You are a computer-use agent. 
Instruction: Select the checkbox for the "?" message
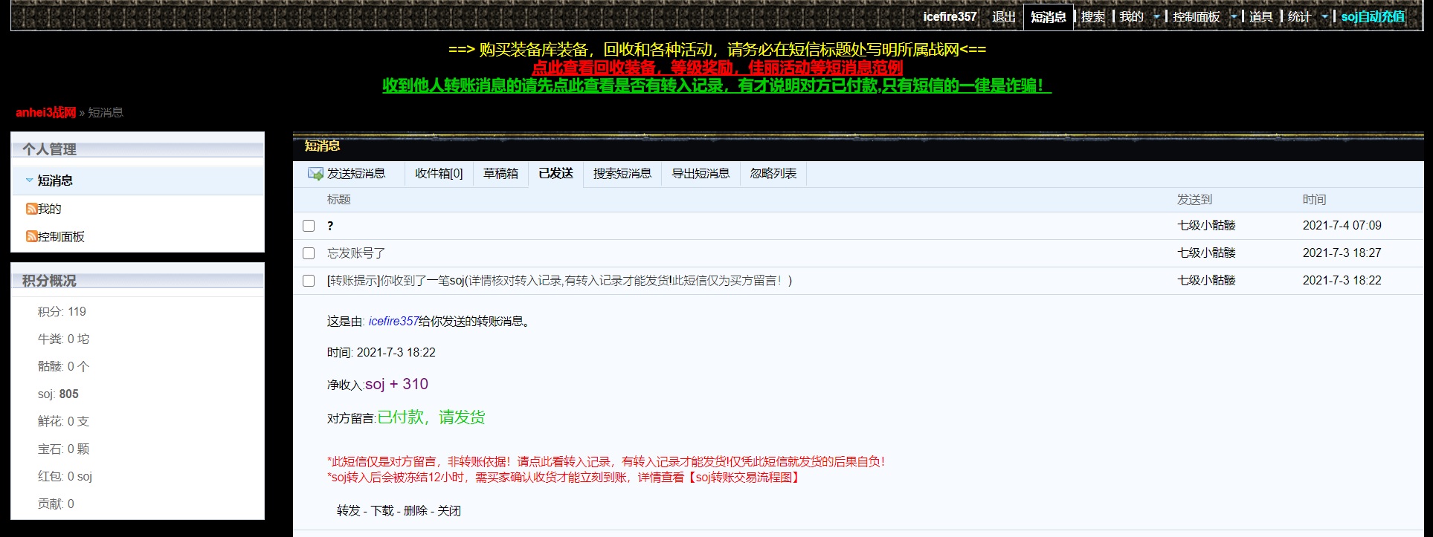[x=309, y=226]
